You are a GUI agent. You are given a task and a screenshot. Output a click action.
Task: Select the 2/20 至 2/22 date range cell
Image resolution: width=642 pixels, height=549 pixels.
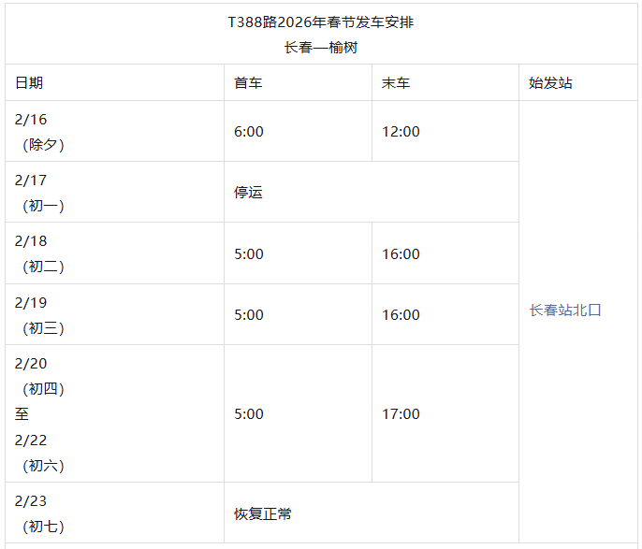[39, 414]
